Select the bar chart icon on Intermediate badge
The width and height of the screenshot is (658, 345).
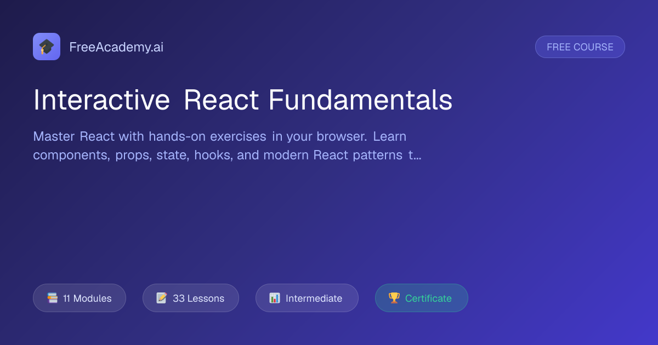click(x=274, y=298)
